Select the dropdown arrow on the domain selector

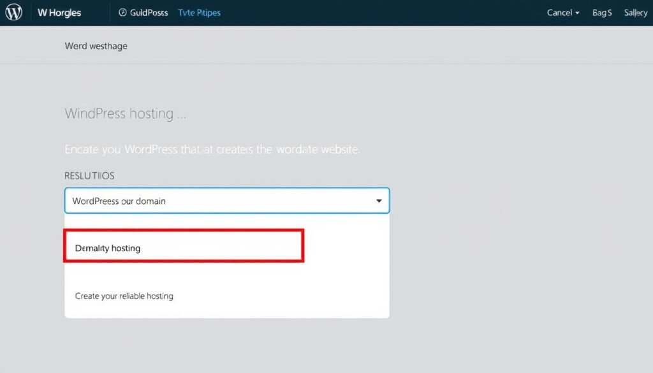(378, 200)
